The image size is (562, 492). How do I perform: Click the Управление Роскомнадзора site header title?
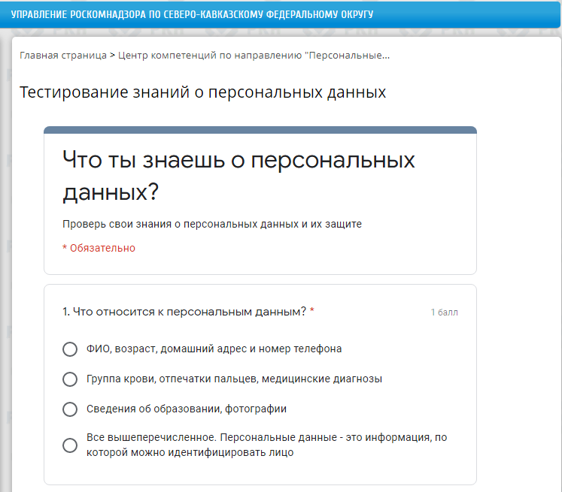coord(192,14)
